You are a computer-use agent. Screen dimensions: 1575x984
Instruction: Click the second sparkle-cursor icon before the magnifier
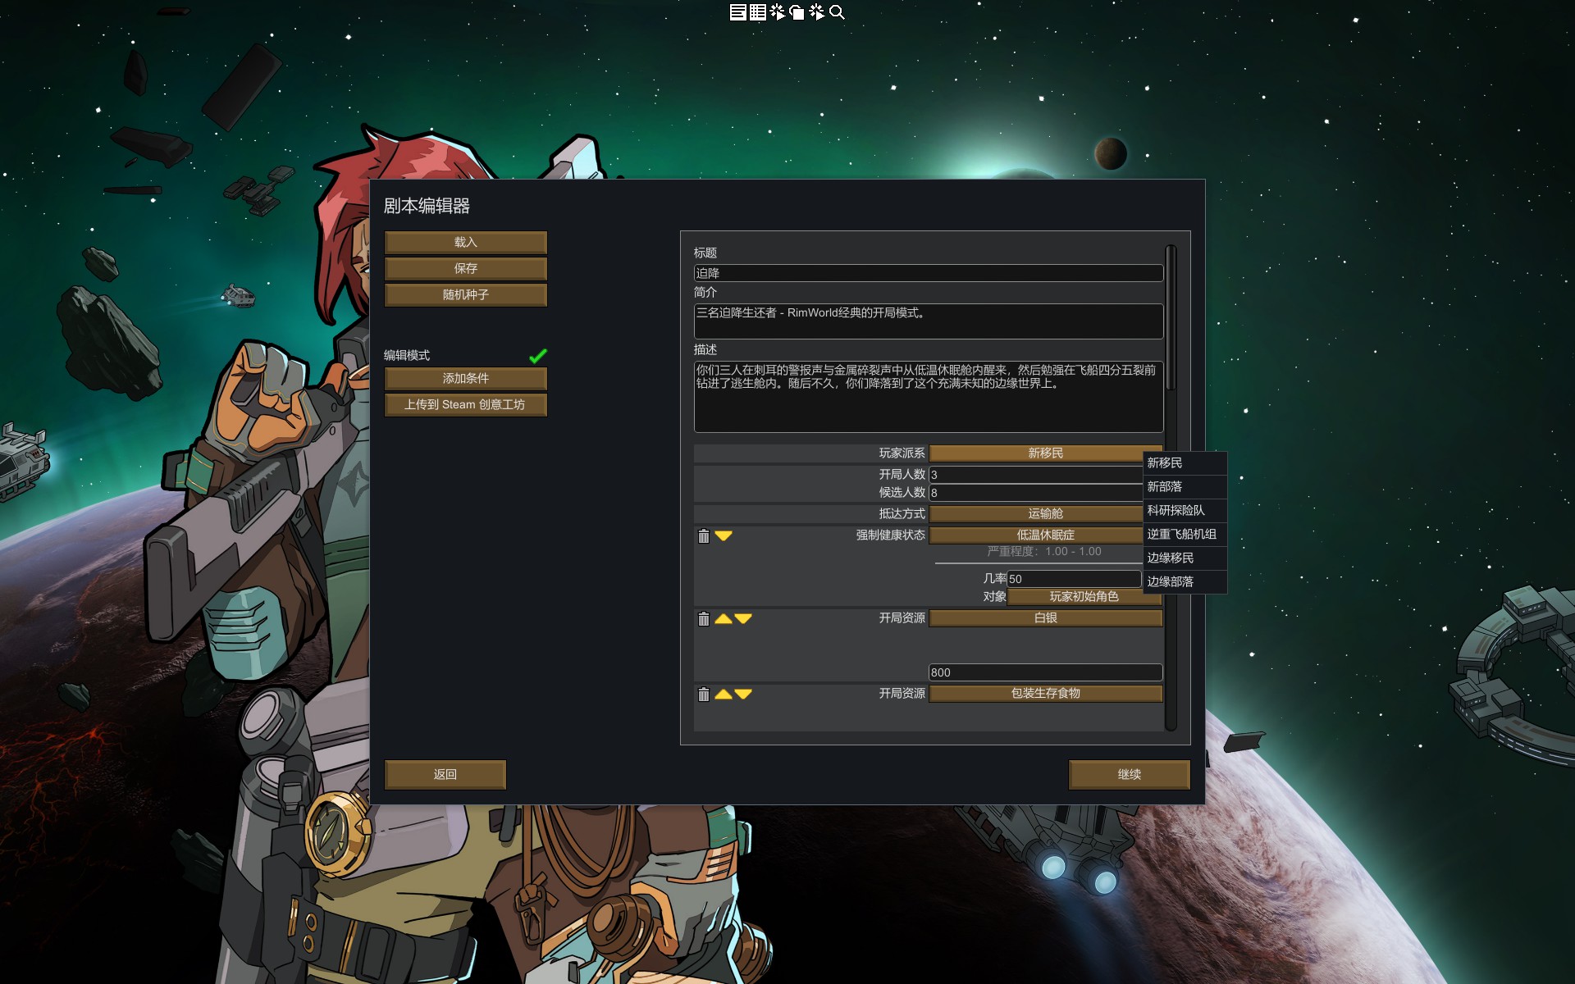tap(816, 11)
